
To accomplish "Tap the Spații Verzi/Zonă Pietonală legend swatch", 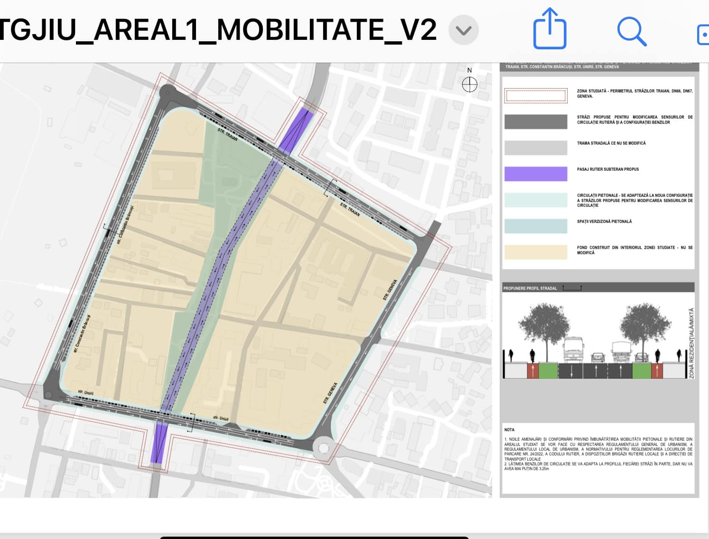I will pos(535,226).
